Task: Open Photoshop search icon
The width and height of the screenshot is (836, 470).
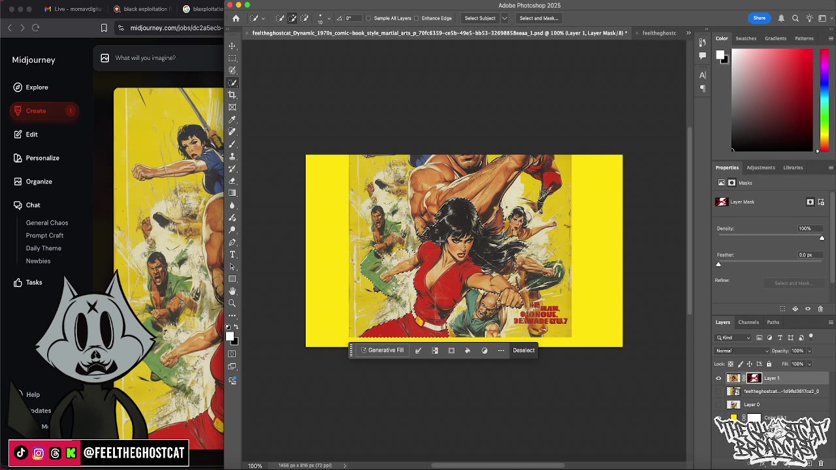Action: tap(796, 18)
